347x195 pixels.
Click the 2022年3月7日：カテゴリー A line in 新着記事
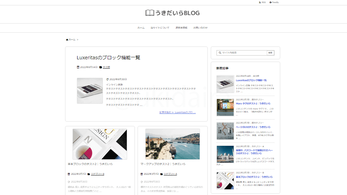(250, 147)
